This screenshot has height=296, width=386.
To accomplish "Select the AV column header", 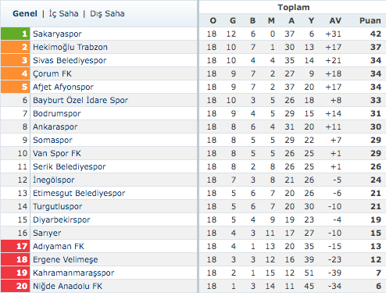I will (335, 20).
